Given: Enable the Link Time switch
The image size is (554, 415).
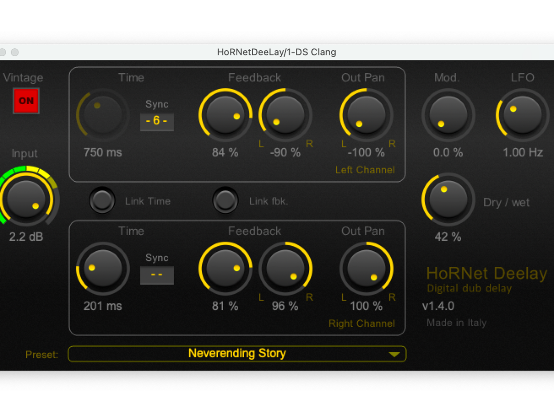Looking at the screenshot, I should click(102, 201).
